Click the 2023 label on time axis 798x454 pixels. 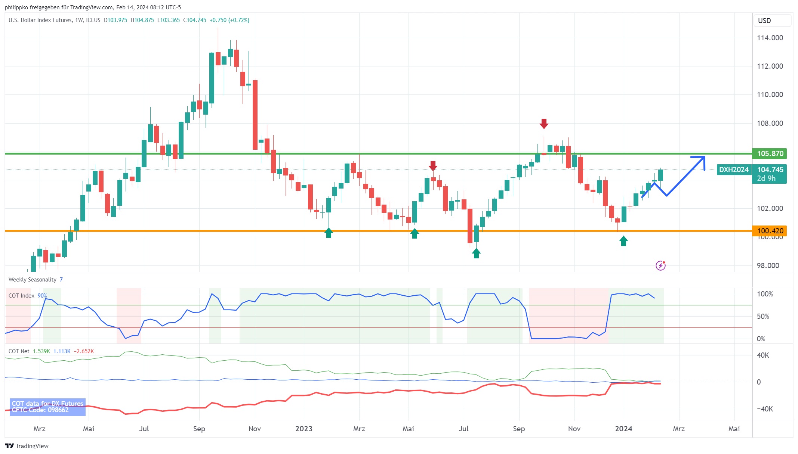pos(304,429)
